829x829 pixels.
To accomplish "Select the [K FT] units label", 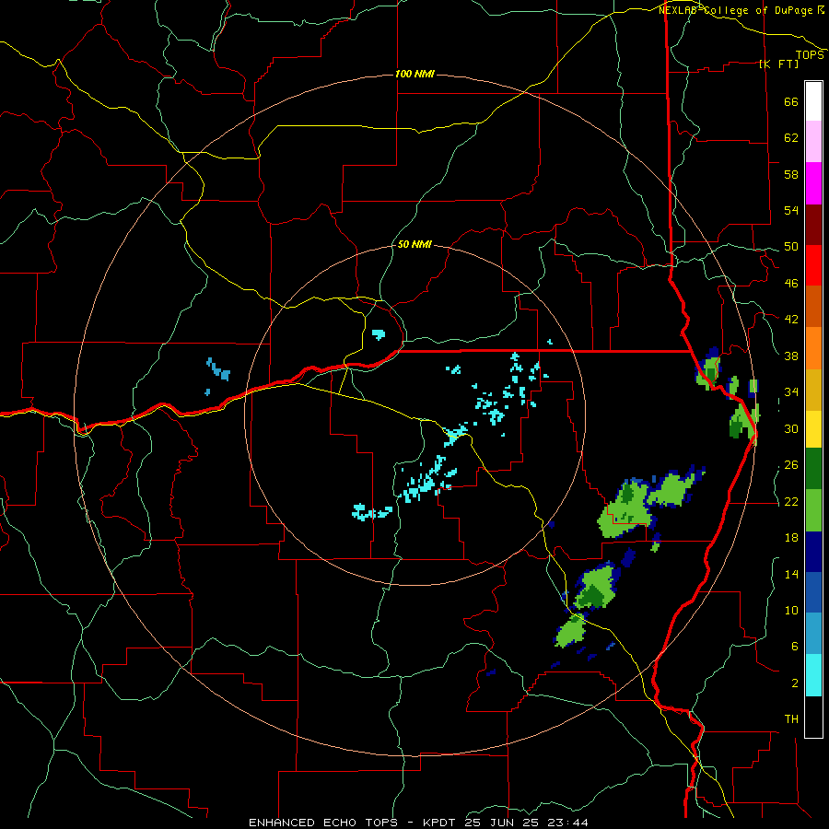I will coord(778,64).
